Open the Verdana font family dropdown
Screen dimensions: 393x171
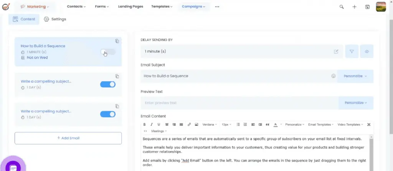tap(210, 125)
